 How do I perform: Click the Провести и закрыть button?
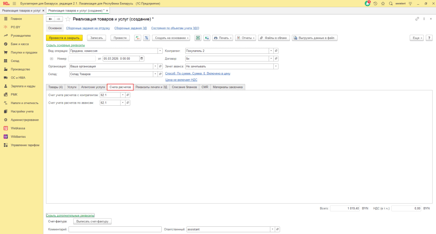point(64,38)
